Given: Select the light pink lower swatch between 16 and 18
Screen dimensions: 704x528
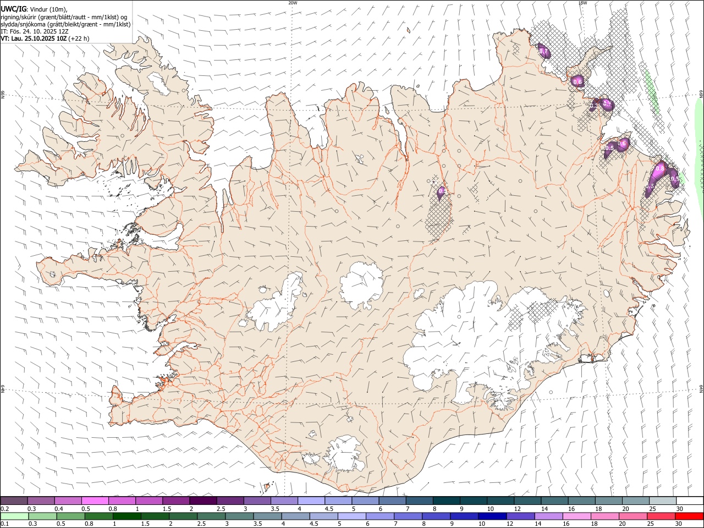Looking at the screenshot, I should (576, 516).
